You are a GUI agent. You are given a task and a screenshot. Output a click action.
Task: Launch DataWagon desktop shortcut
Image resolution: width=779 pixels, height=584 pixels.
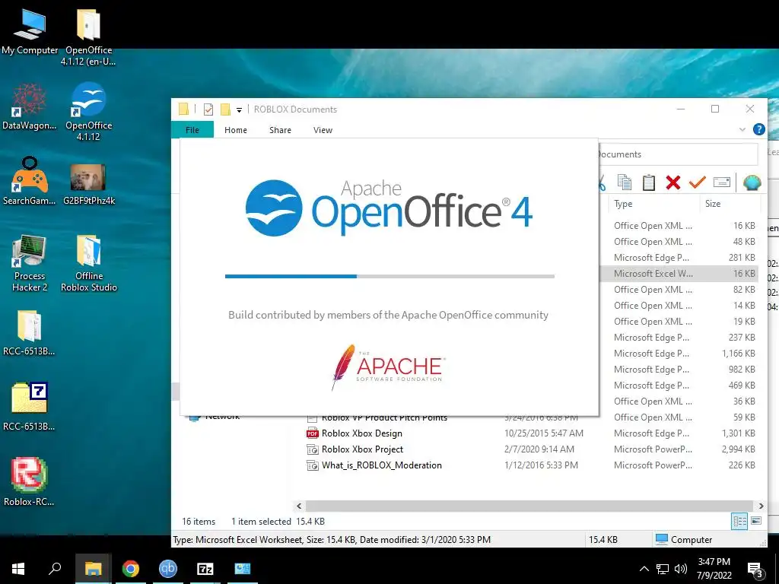[30, 106]
